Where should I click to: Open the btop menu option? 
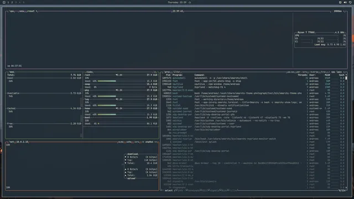coord(22,11)
